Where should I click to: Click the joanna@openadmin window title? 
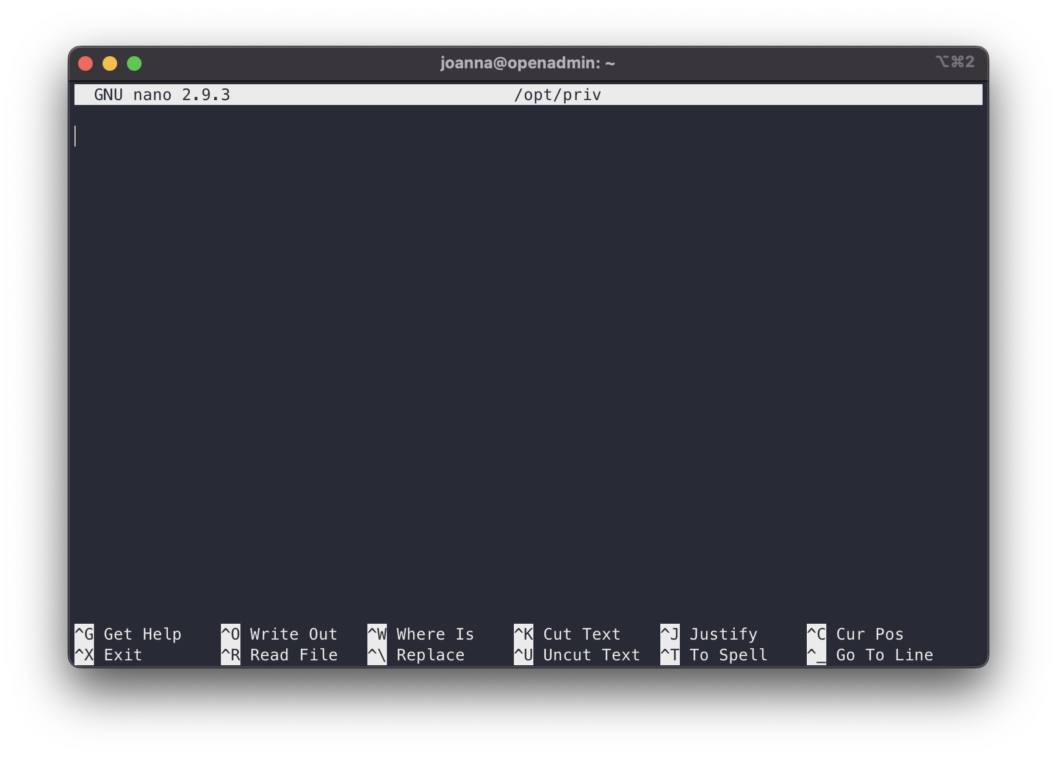(x=528, y=63)
